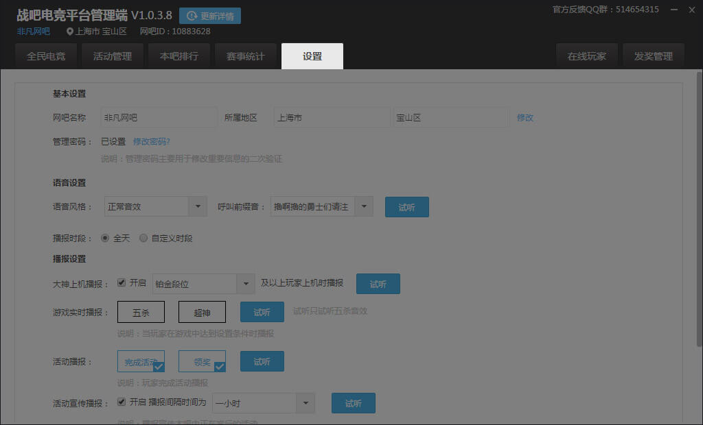Open the 一小时 interval combo box

pyautogui.click(x=263, y=403)
